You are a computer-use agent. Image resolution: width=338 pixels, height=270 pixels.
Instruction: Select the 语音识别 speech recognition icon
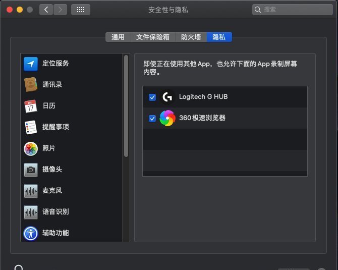pos(31,212)
